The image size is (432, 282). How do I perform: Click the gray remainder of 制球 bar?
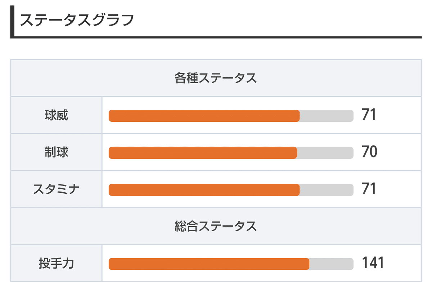click(x=325, y=153)
